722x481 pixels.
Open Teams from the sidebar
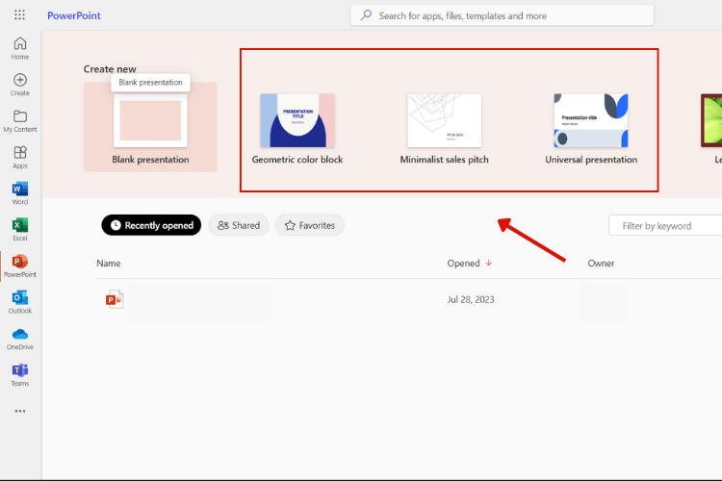pos(20,375)
